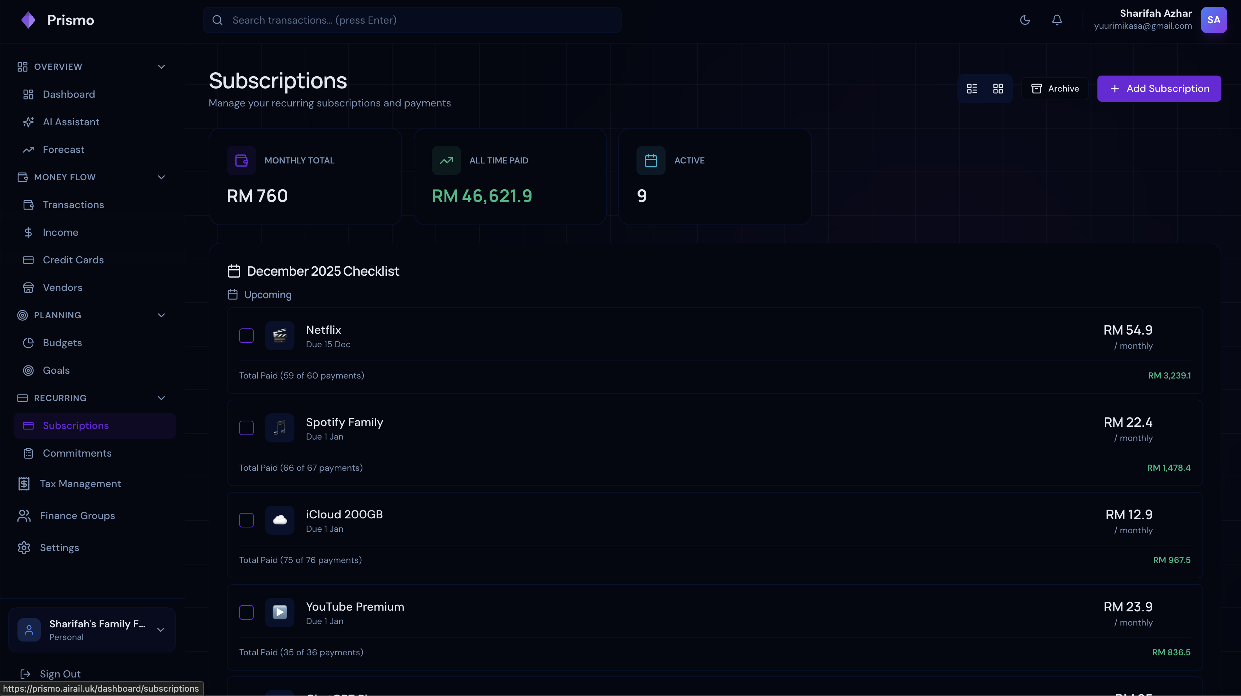Check off the Netflix payment
This screenshot has height=696, width=1241.
click(x=246, y=336)
